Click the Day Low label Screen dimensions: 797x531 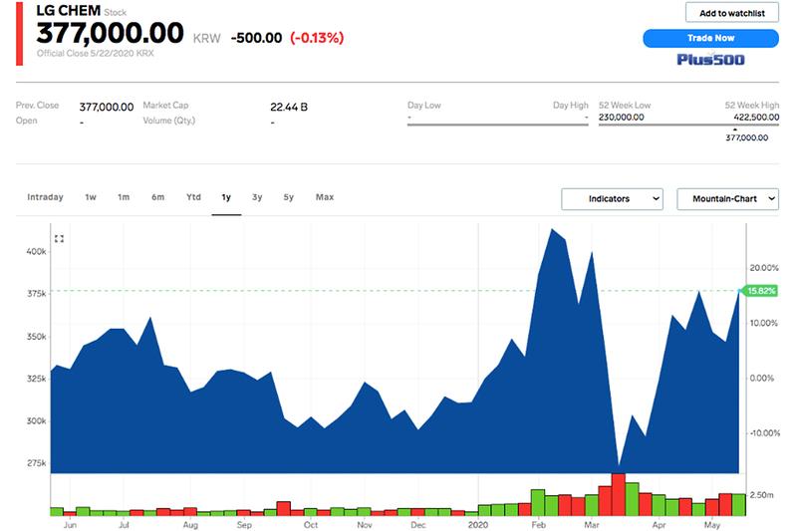click(x=424, y=106)
